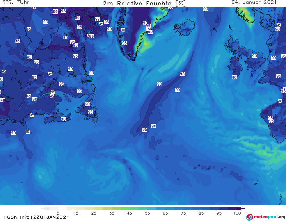This screenshot has height=221, width=286.
Task: Click the legend value '65'
Action: click(x=165, y=213)
